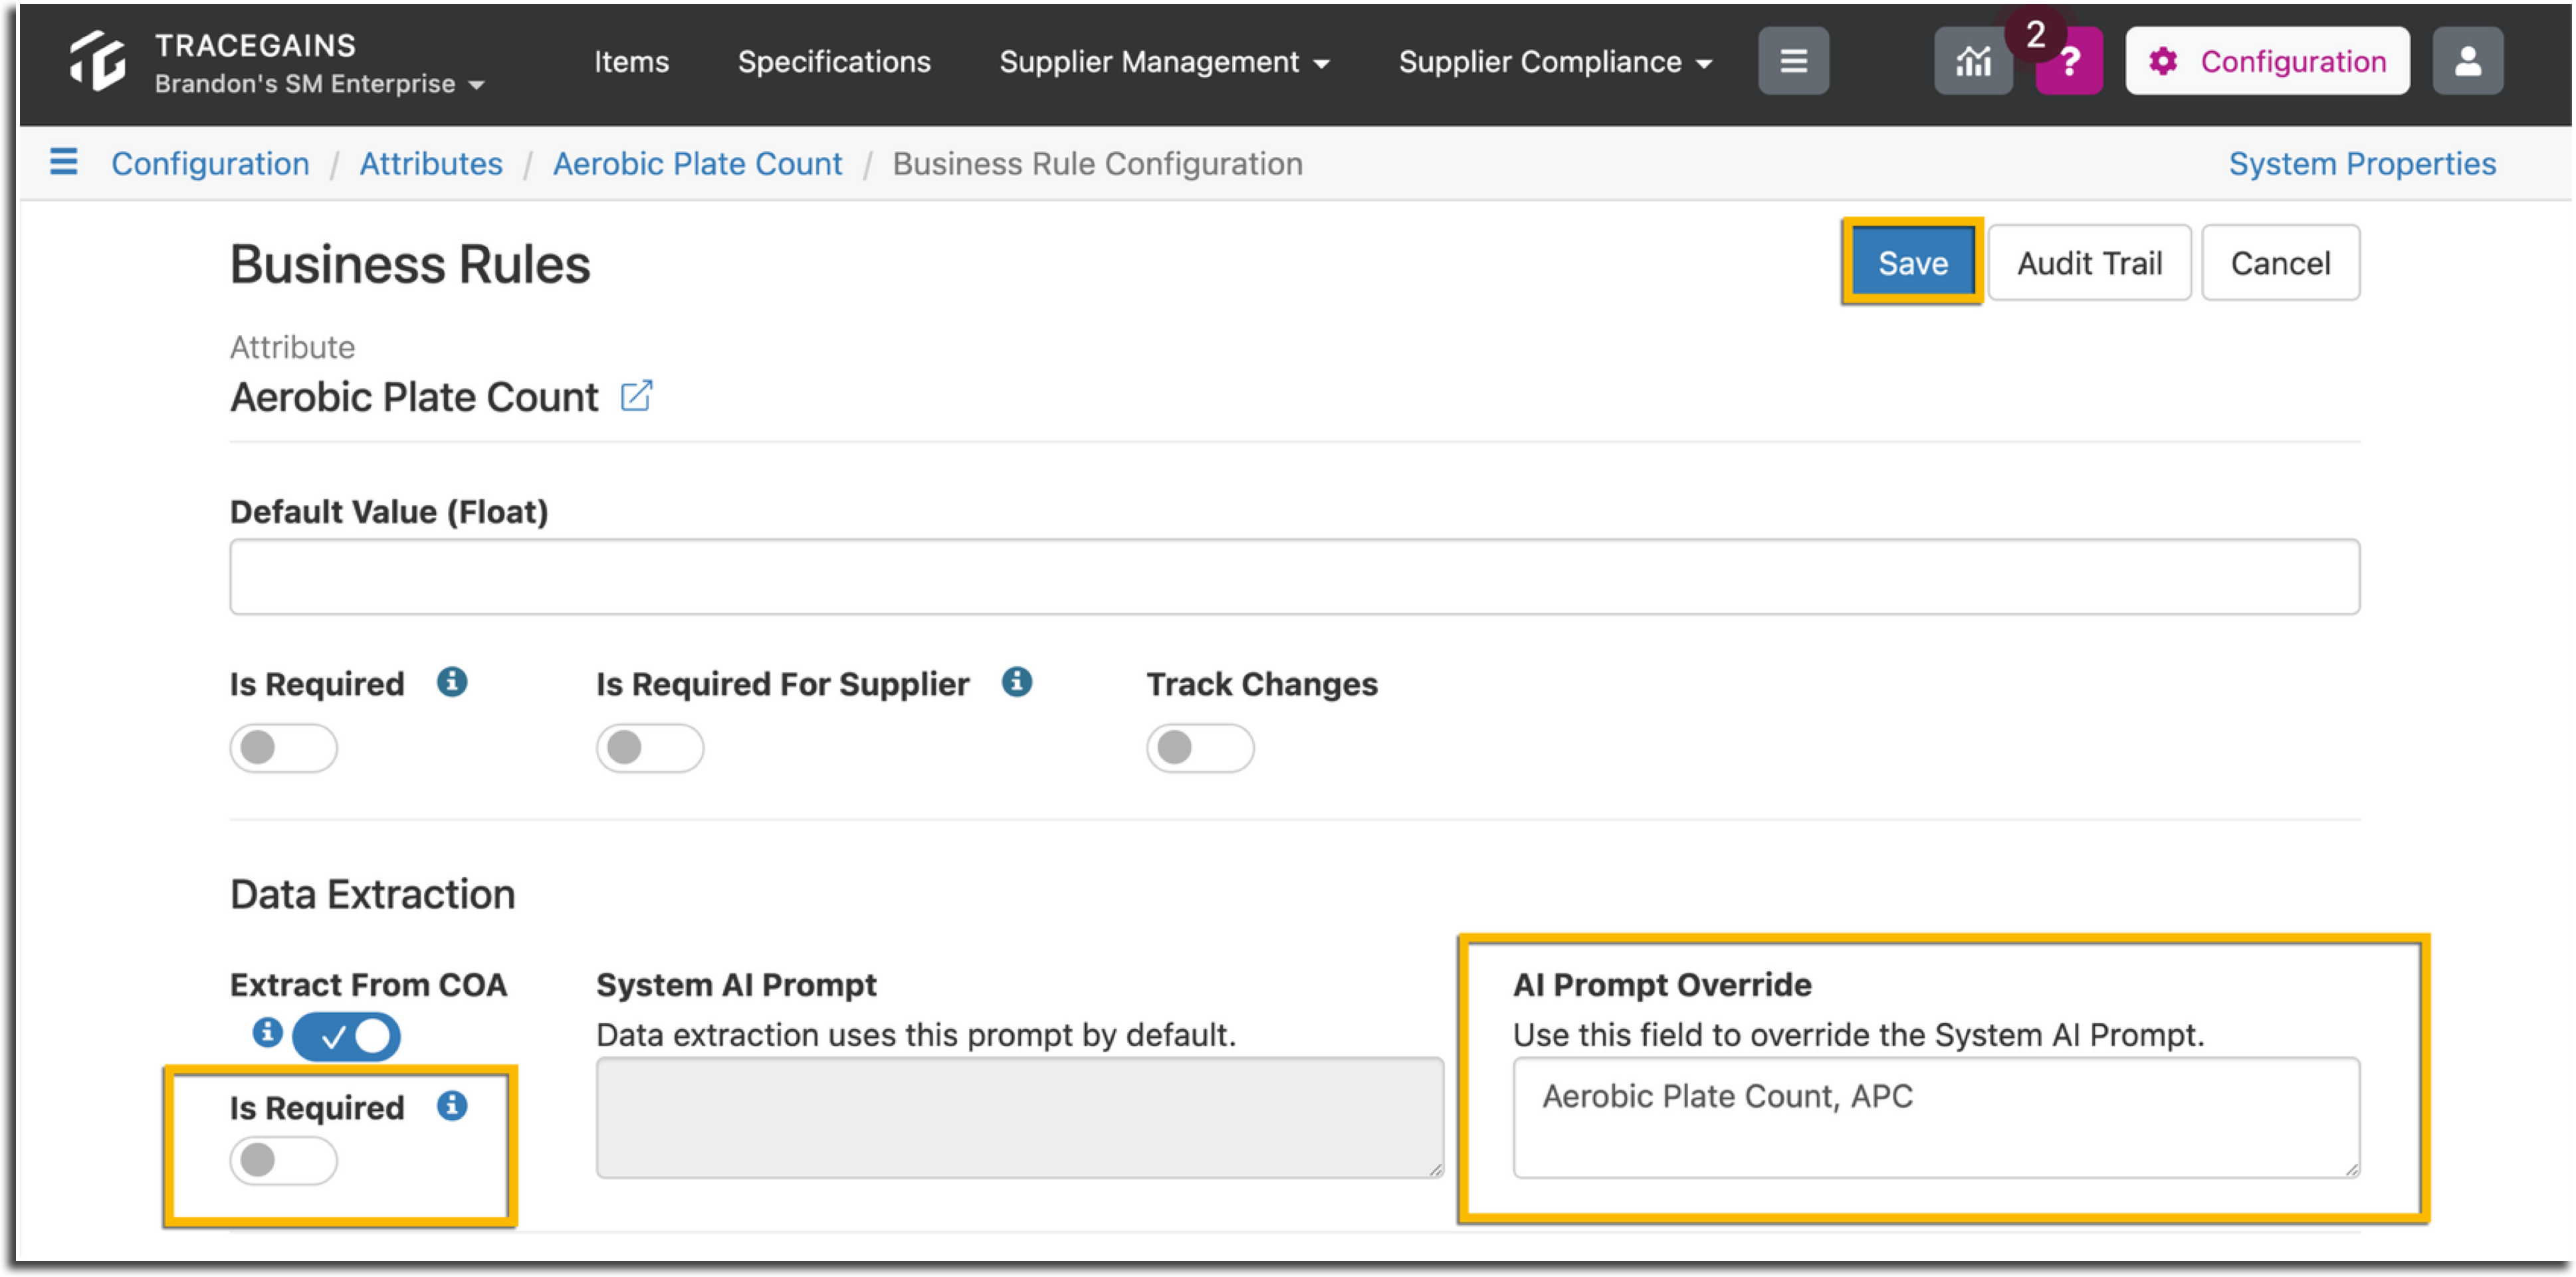Open the analytics chart icon
2576x1277 pixels.
click(x=1972, y=62)
